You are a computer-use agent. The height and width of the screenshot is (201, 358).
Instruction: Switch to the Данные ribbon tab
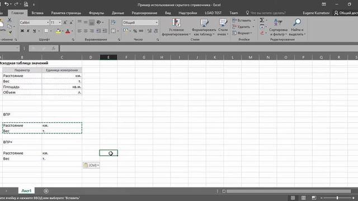(x=118, y=13)
